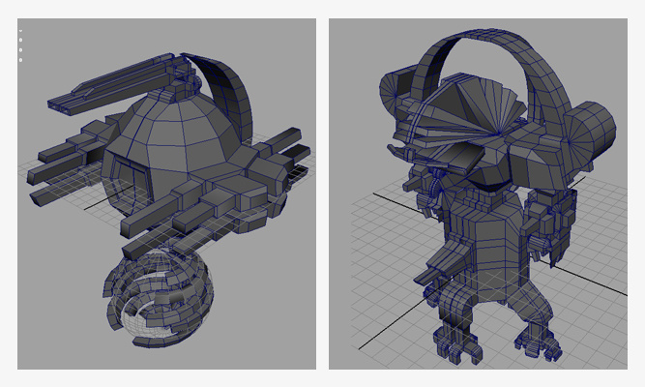
Task: Click the second white dot below the top icon
Action: click(x=20, y=40)
